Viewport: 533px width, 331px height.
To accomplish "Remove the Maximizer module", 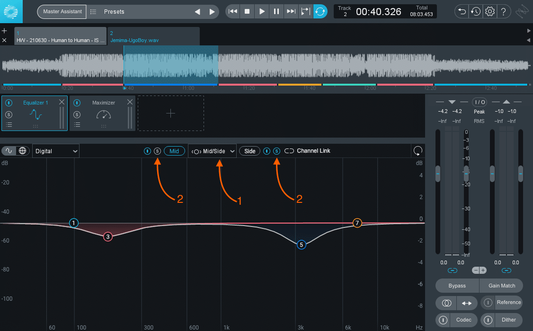I will coord(130,102).
